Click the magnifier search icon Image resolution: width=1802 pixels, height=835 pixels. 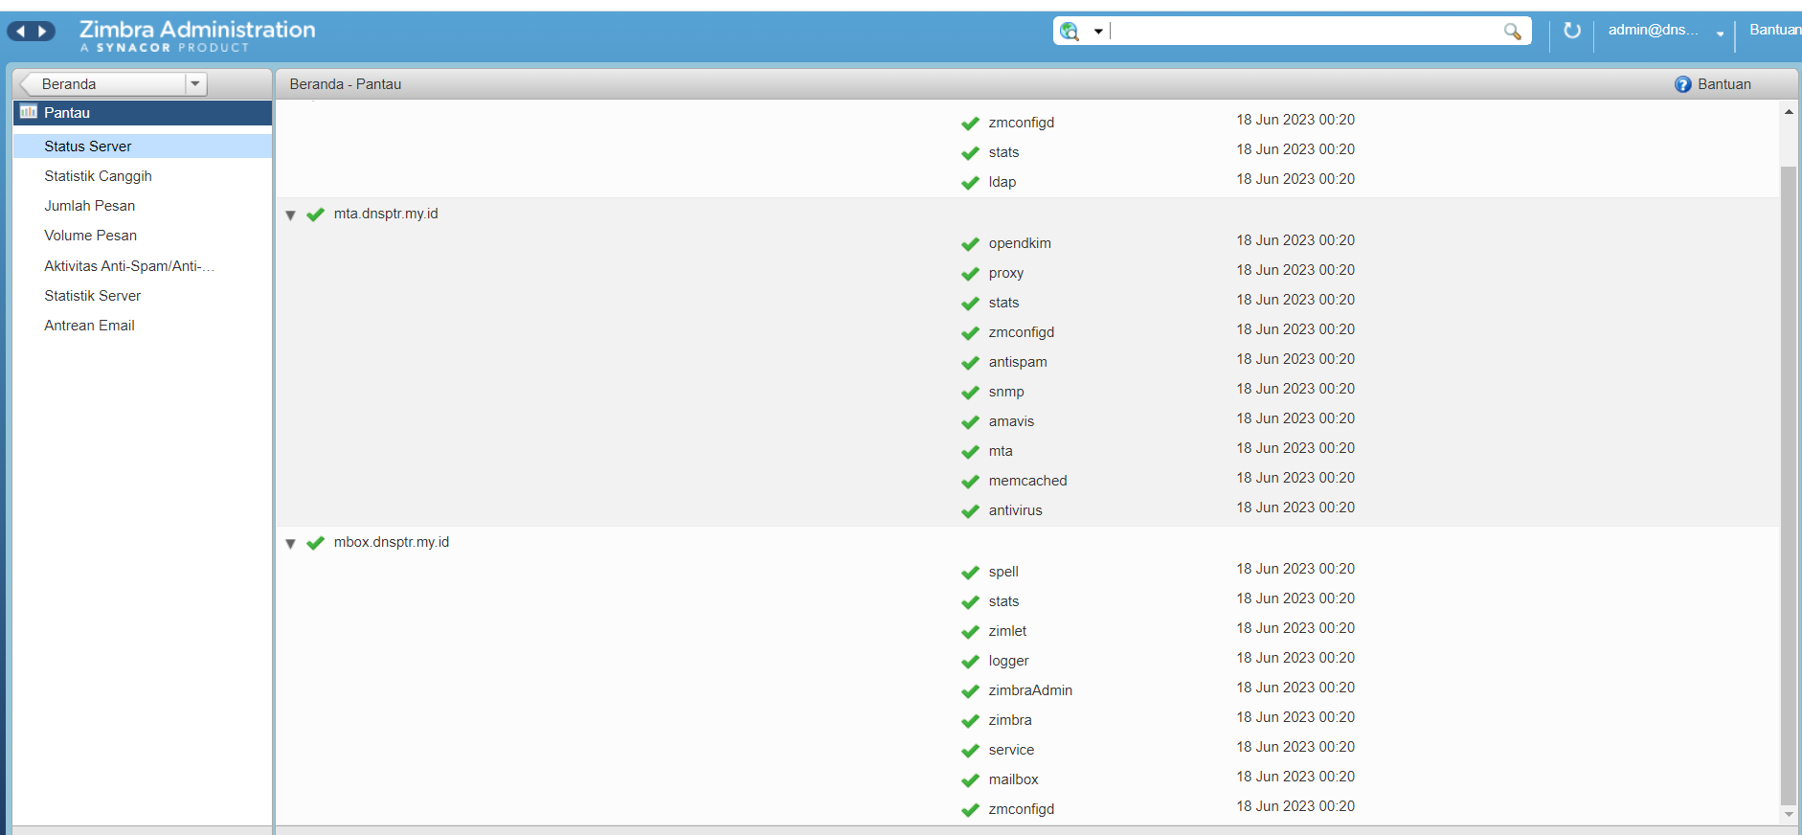[1512, 32]
